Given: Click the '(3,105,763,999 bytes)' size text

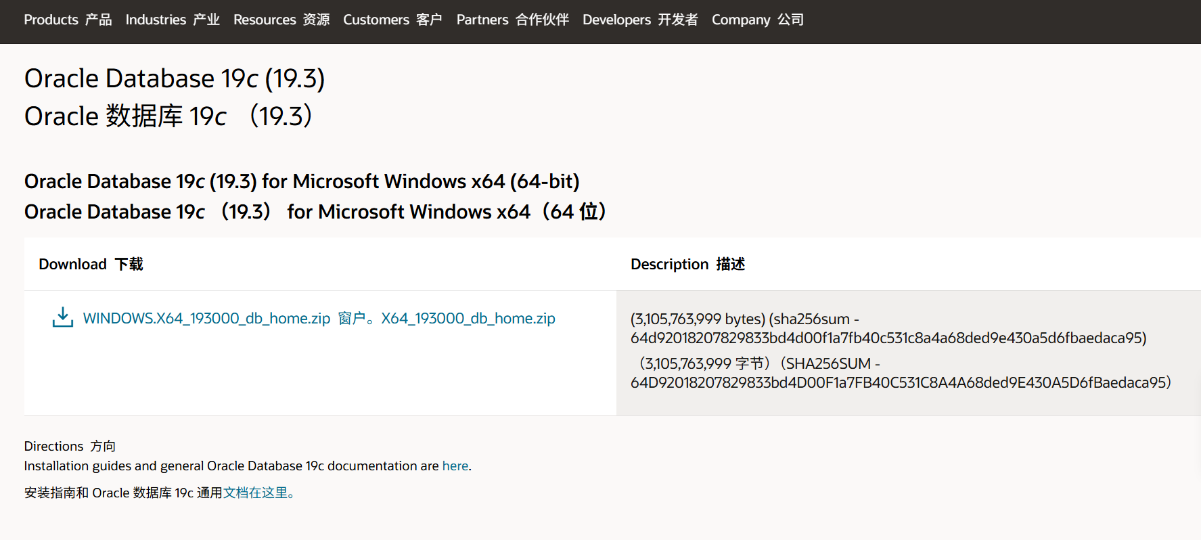Looking at the screenshot, I should pos(698,319).
